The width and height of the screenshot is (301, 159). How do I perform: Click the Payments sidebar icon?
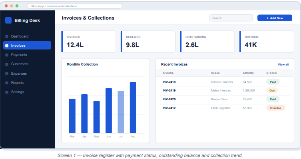click(7, 55)
